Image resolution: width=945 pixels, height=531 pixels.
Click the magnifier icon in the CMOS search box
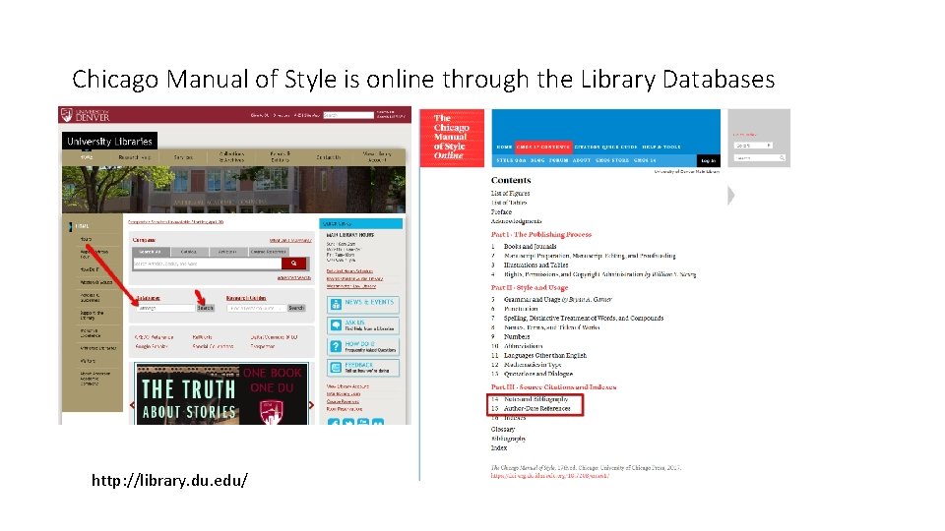point(782,157)
